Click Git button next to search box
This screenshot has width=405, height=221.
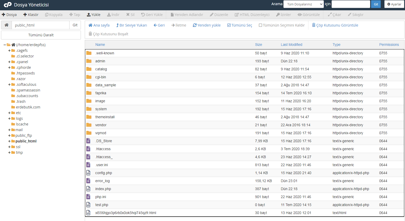[x=376, y=4]
